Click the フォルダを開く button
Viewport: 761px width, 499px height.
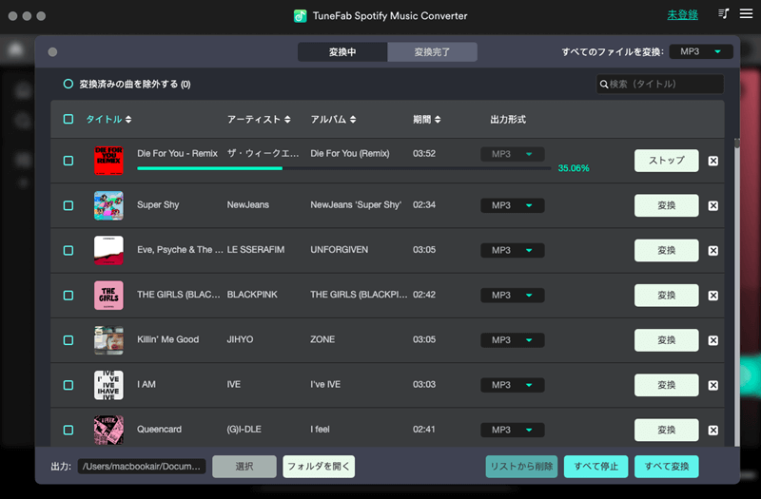pyautogui.click(x=319, y=467)
